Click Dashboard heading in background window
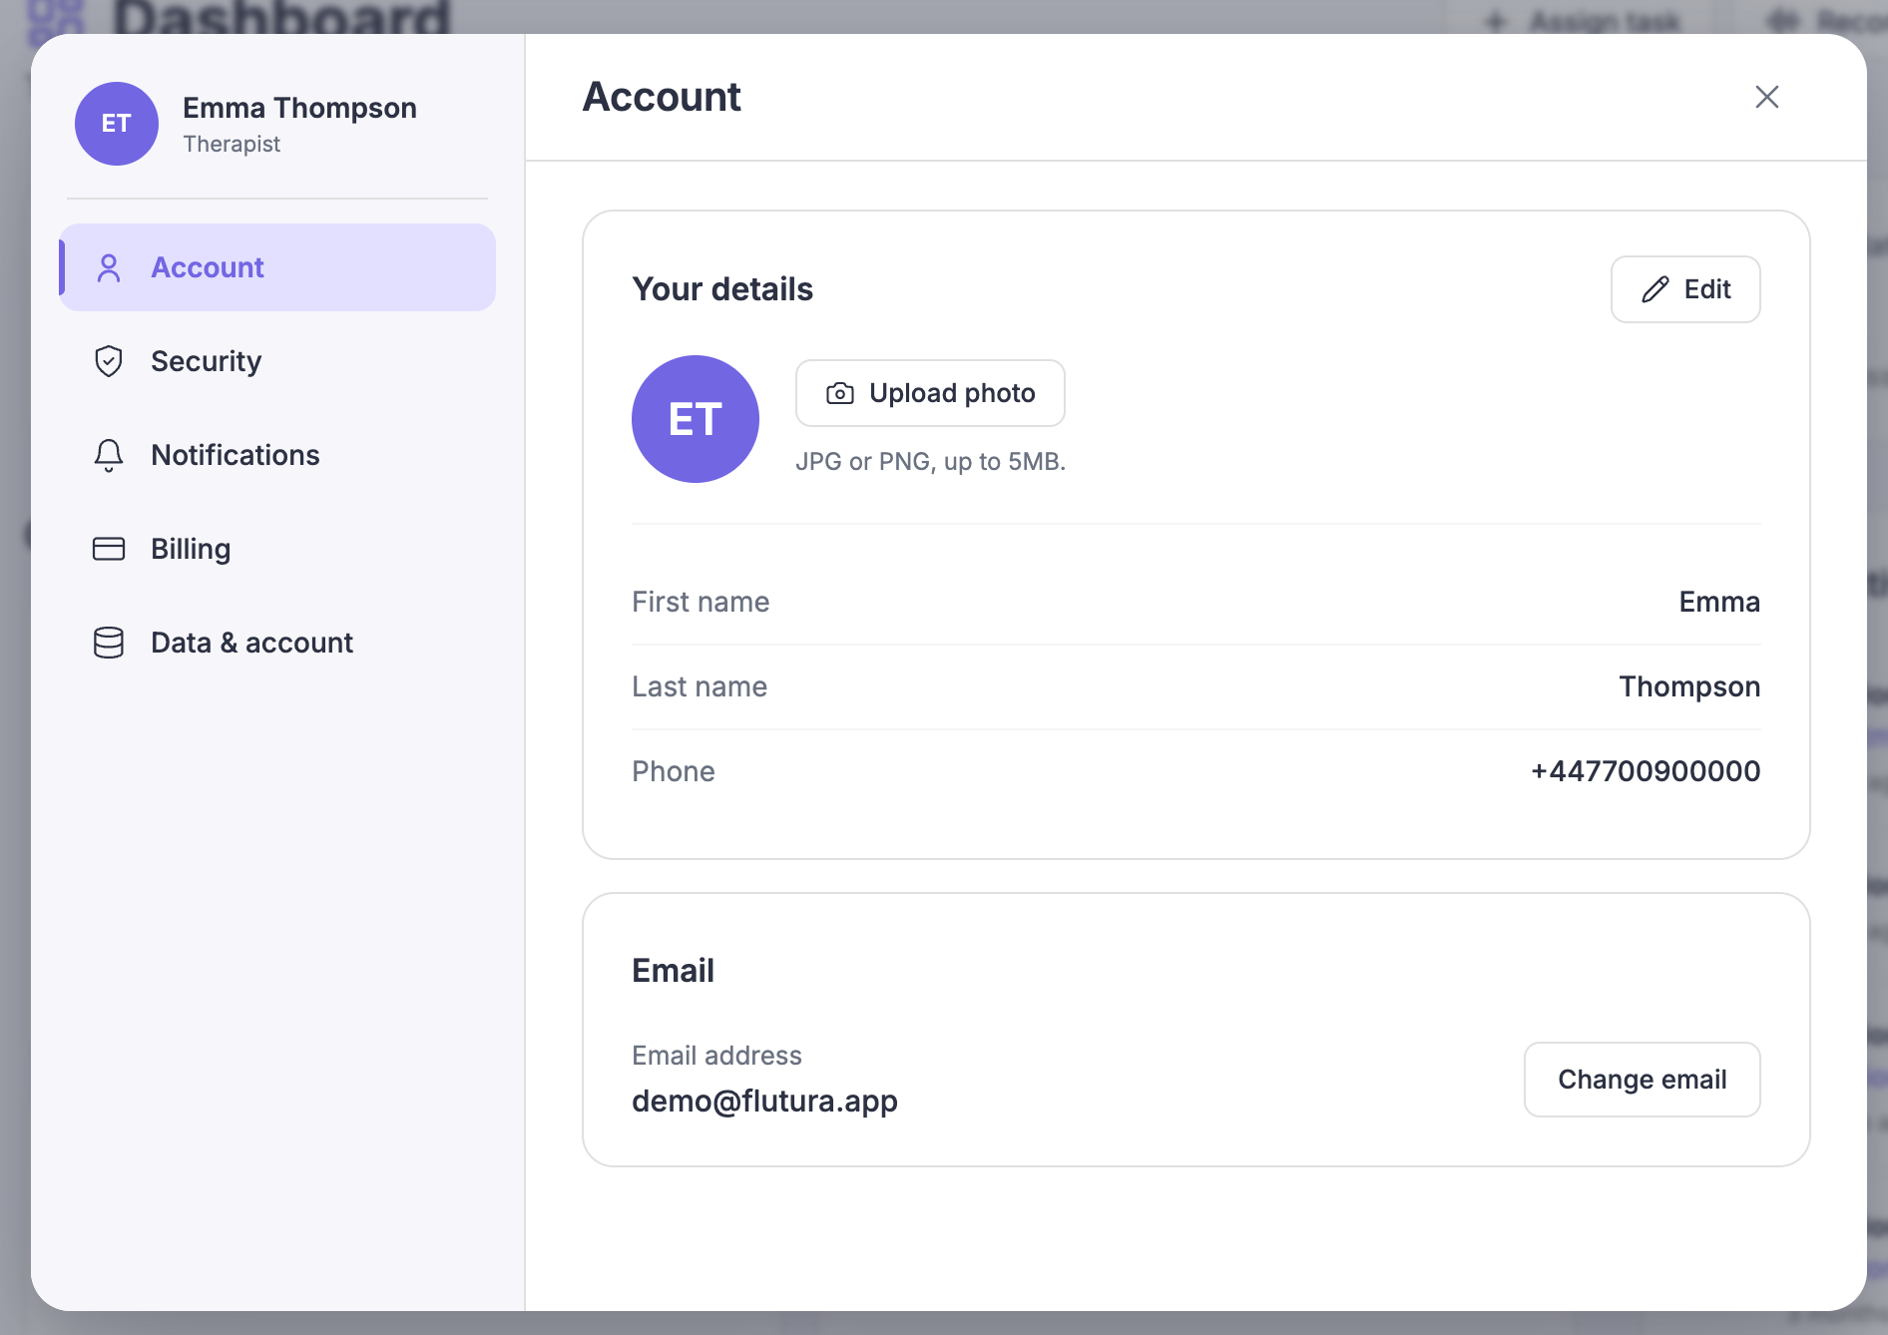This screenshot has width=1888, height=1335. [x=281, y=17]
